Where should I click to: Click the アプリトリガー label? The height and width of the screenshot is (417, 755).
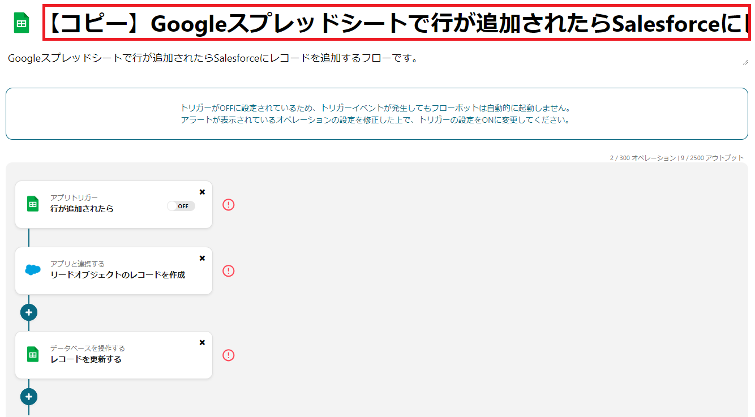click(74, 197)
